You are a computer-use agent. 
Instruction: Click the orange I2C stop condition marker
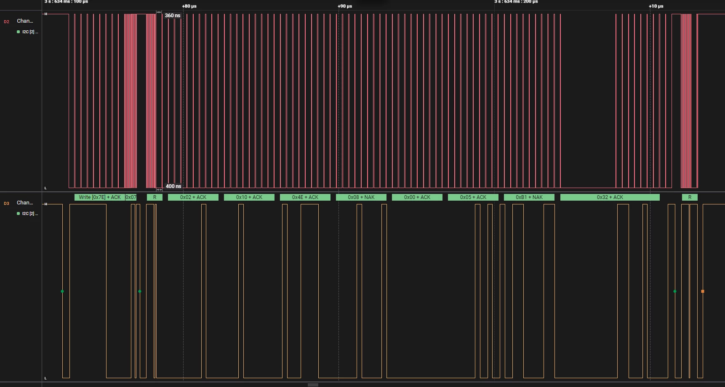(x=702, y=291)
